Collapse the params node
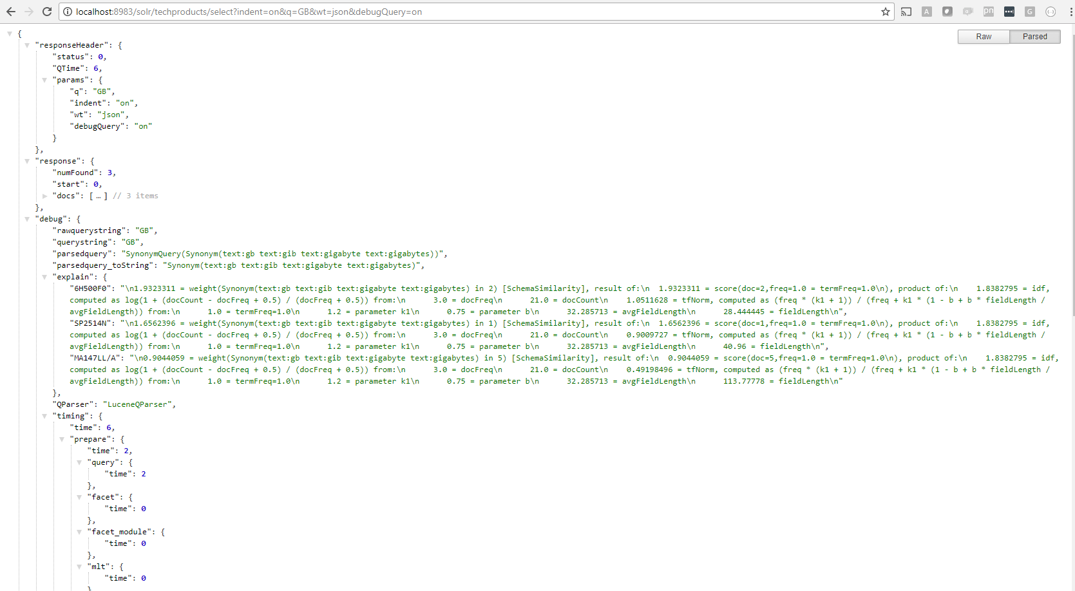 pyautogui.click(x=44, y=80)
